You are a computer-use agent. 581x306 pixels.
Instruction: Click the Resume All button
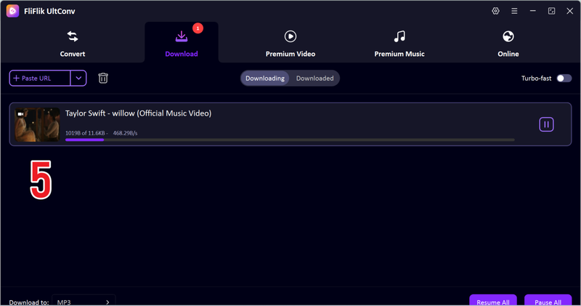pos(493,301)
